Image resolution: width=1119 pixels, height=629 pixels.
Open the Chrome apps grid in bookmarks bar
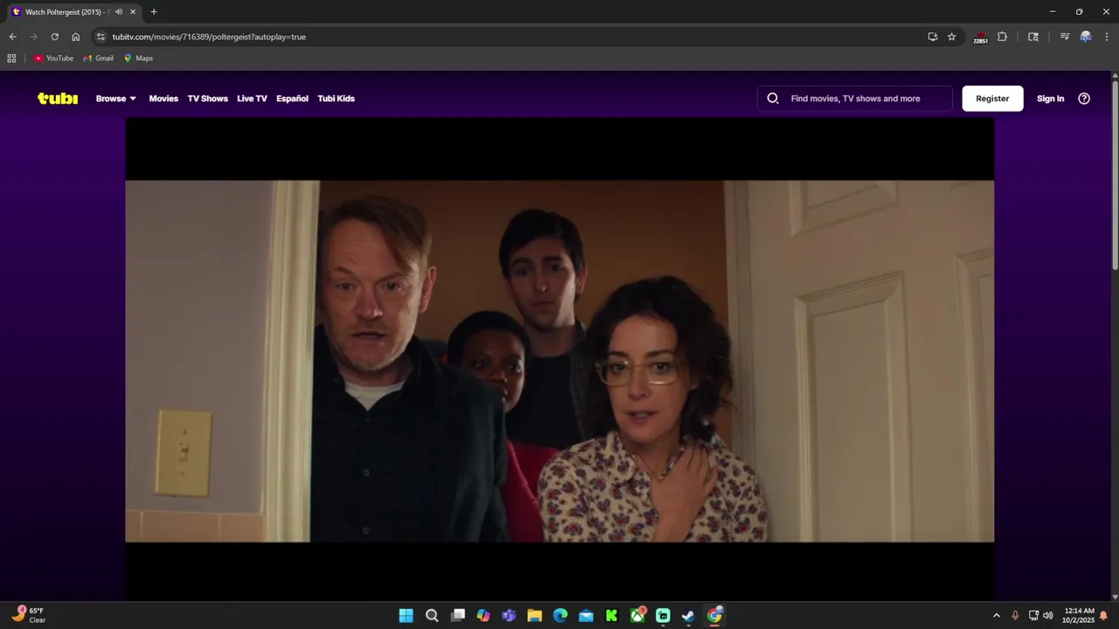coord(11,59)
